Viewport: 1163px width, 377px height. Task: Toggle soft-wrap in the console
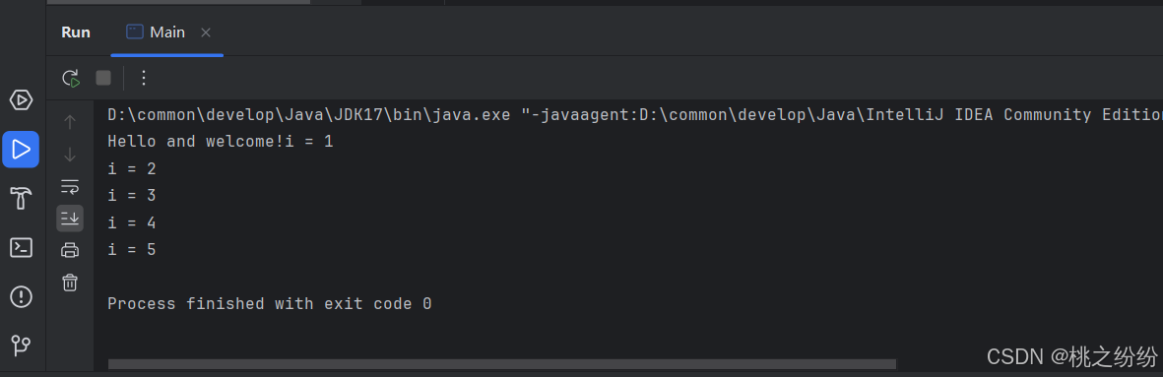click(70, 186)
